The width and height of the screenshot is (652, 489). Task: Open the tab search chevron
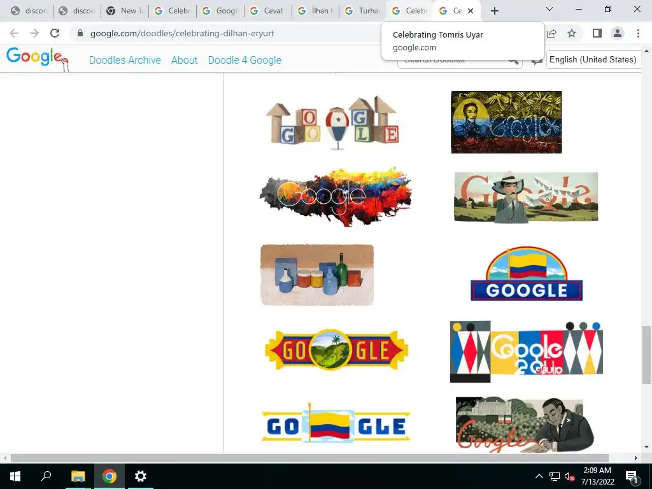click(549, 9)
